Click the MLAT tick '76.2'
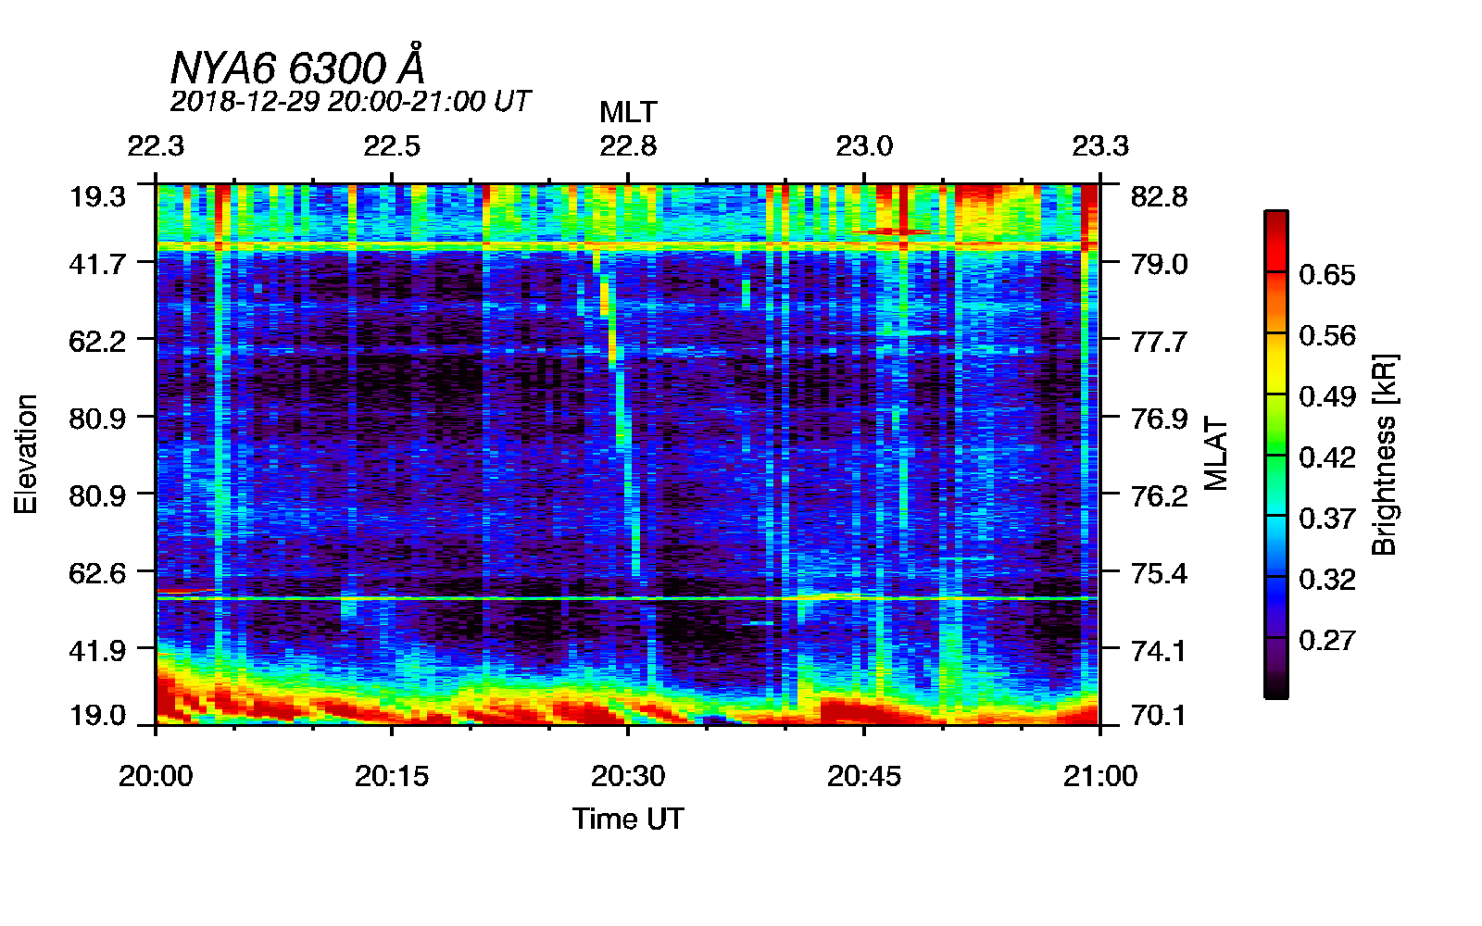Image resolution: width=1482 pixels, height=926 pixels. pyautogui.click(x=1159, y=495)
